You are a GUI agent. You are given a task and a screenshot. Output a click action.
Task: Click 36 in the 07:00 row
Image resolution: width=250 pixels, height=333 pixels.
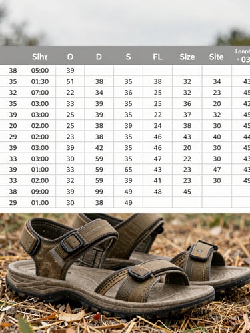click(x=128, y=93)
